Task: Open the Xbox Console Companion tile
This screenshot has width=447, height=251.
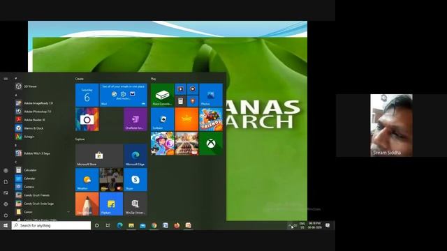Action: 163,95
